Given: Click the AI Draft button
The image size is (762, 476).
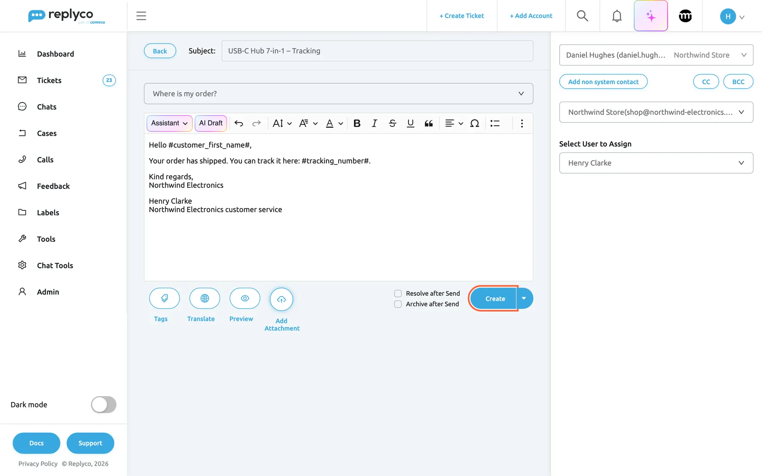Looking at the screenshot, I should [x=211, y=123].
